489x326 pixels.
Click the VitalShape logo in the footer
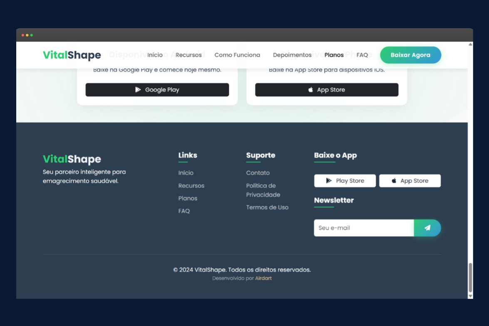coord(72,159)
